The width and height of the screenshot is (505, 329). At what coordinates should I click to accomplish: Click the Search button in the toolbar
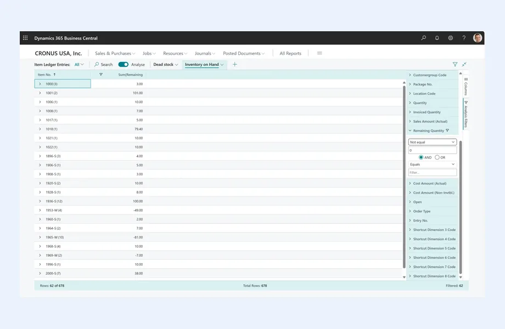103,64
